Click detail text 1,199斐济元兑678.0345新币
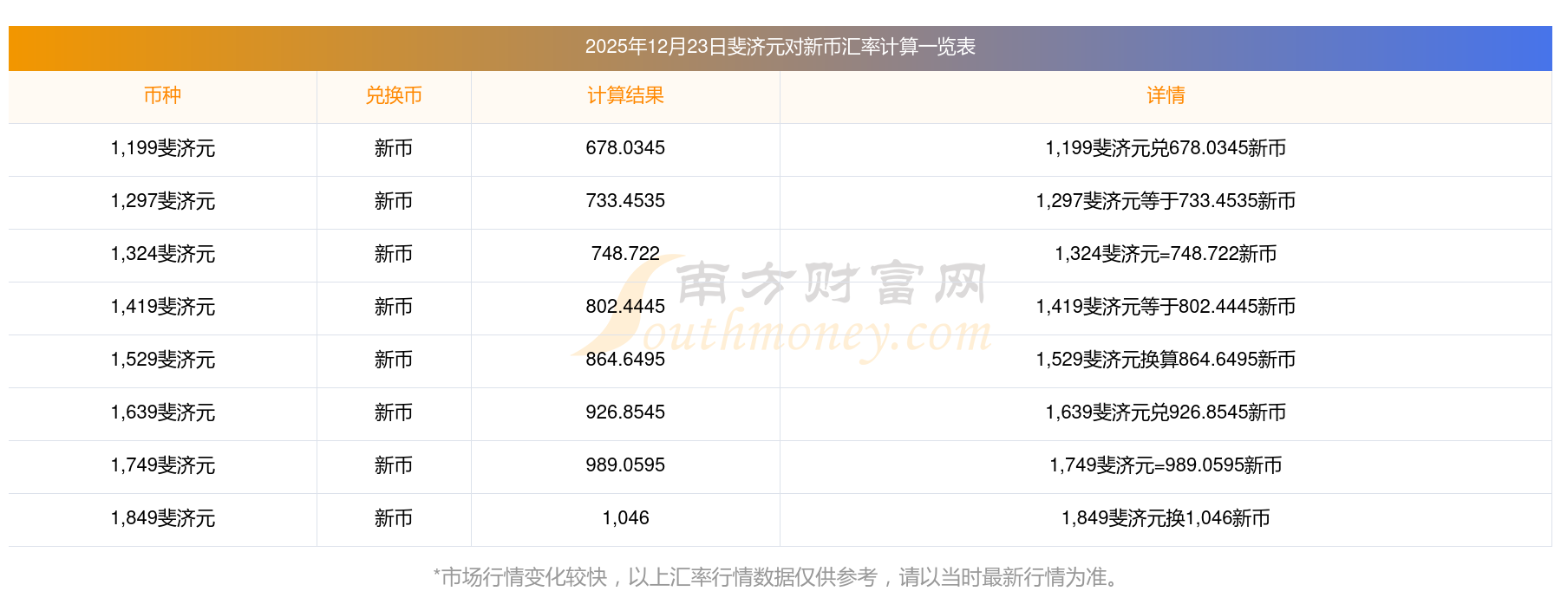1561x604 pixels. click(1166, 148)
